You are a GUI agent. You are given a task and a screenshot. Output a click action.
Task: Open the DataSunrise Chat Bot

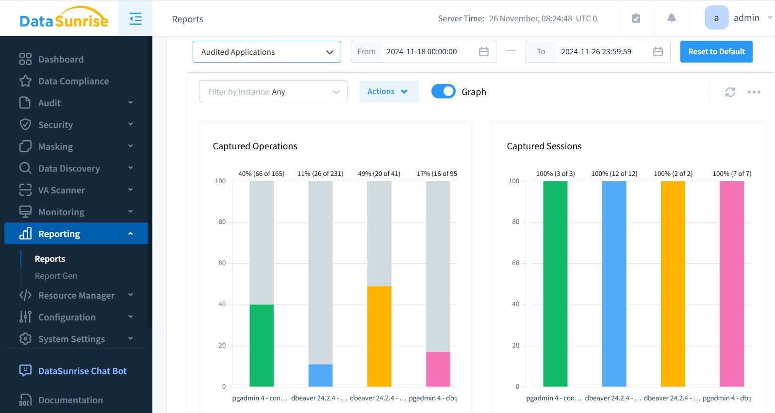click(82, 371)
